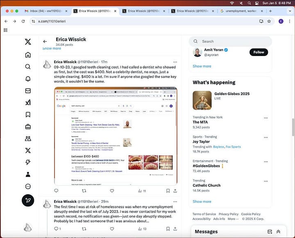
Task: Open options for #GoldenGlobes trend
Action: pos(265,162)
